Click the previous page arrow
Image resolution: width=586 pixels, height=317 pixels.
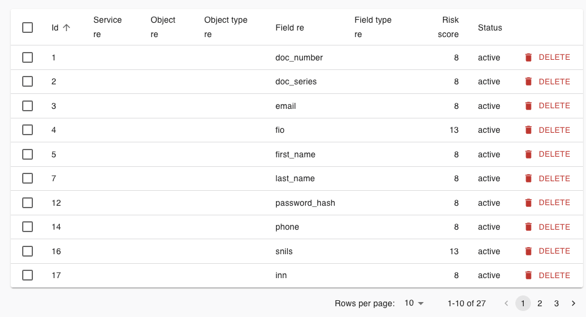click(506, 303)
